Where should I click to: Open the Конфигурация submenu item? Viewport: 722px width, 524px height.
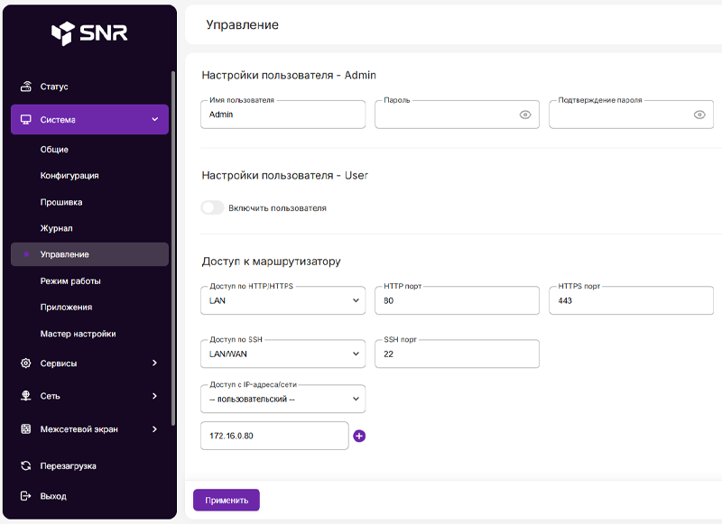coord(69,176)
